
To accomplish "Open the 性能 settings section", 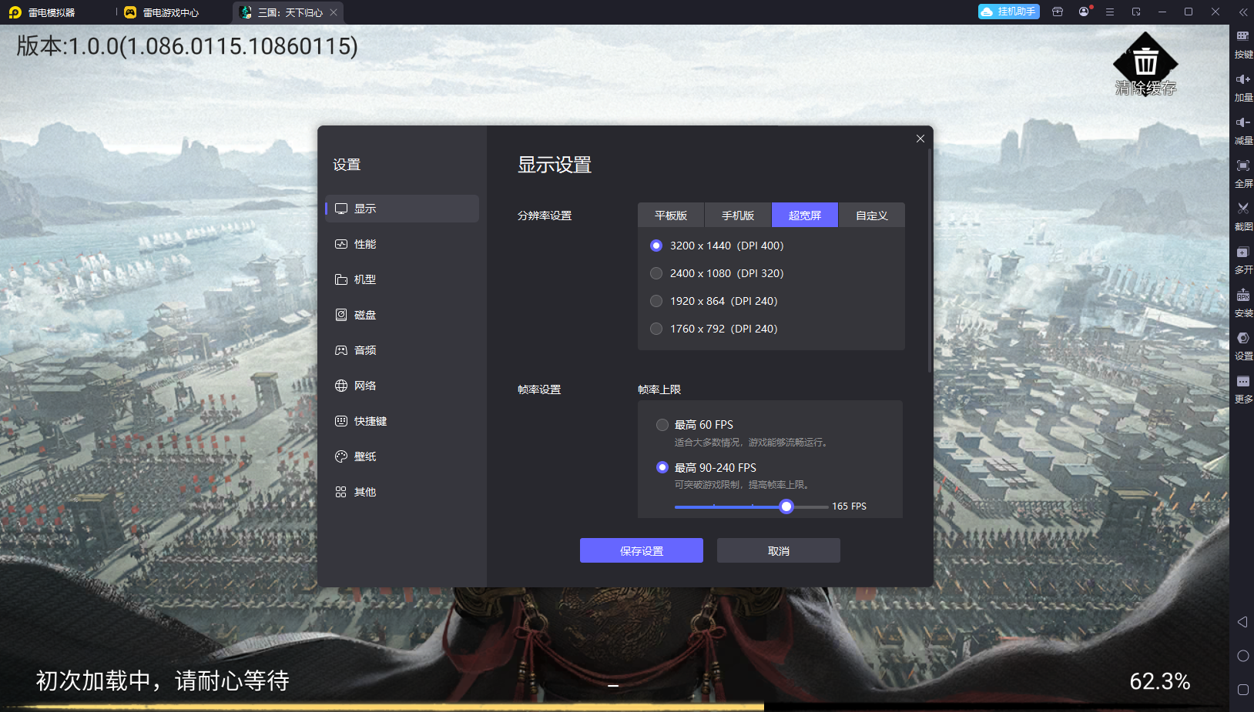I will click(x=402, y=244).
